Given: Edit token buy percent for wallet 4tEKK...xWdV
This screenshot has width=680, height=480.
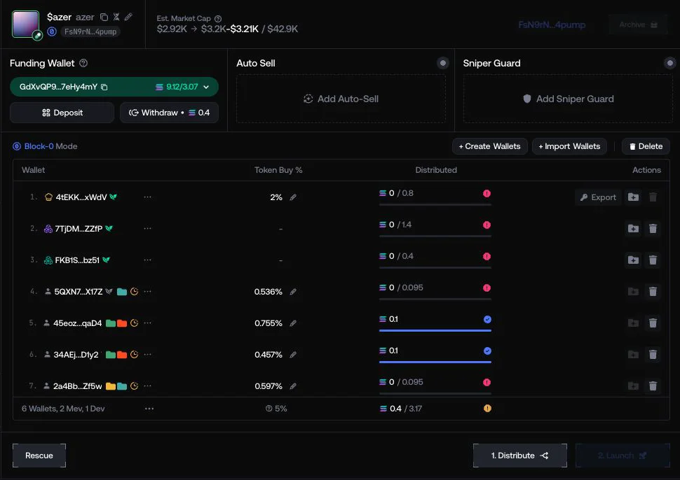Looking at the screenshot, I should click(293, 197).
